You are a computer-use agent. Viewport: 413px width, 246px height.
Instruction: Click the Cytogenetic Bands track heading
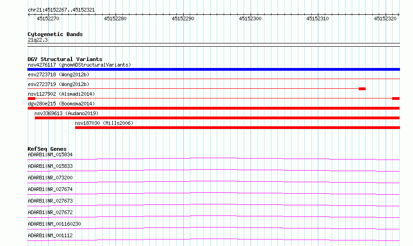(x=55, y=34)
